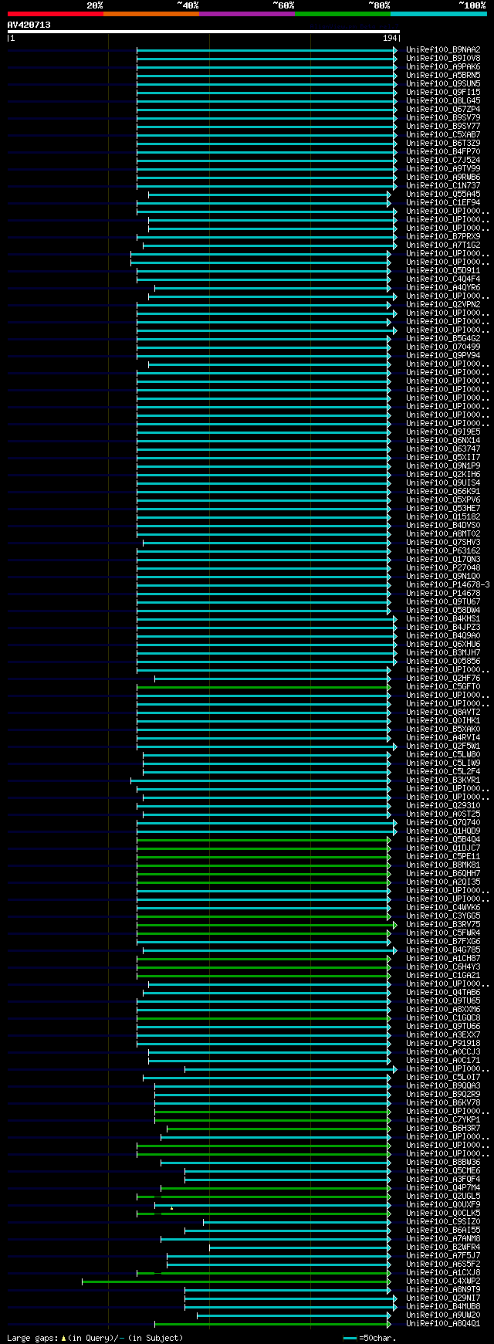
Task: Select the UniRef100_A4QYR6 label
Action: 443,287
